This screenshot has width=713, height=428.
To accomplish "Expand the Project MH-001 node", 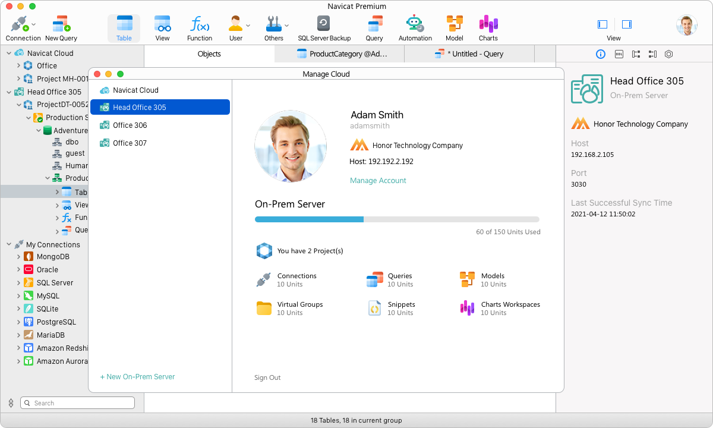I will tap(18, 79).
